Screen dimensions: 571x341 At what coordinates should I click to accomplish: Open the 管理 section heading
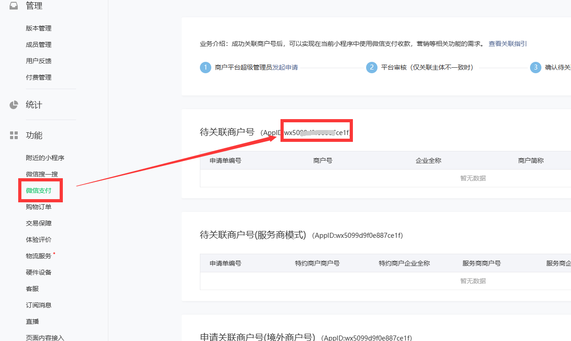(x=34, y=6)
